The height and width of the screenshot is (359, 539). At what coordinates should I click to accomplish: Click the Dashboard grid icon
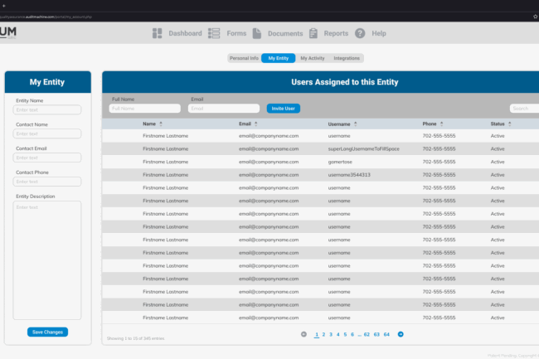click(x=158, y=33)
